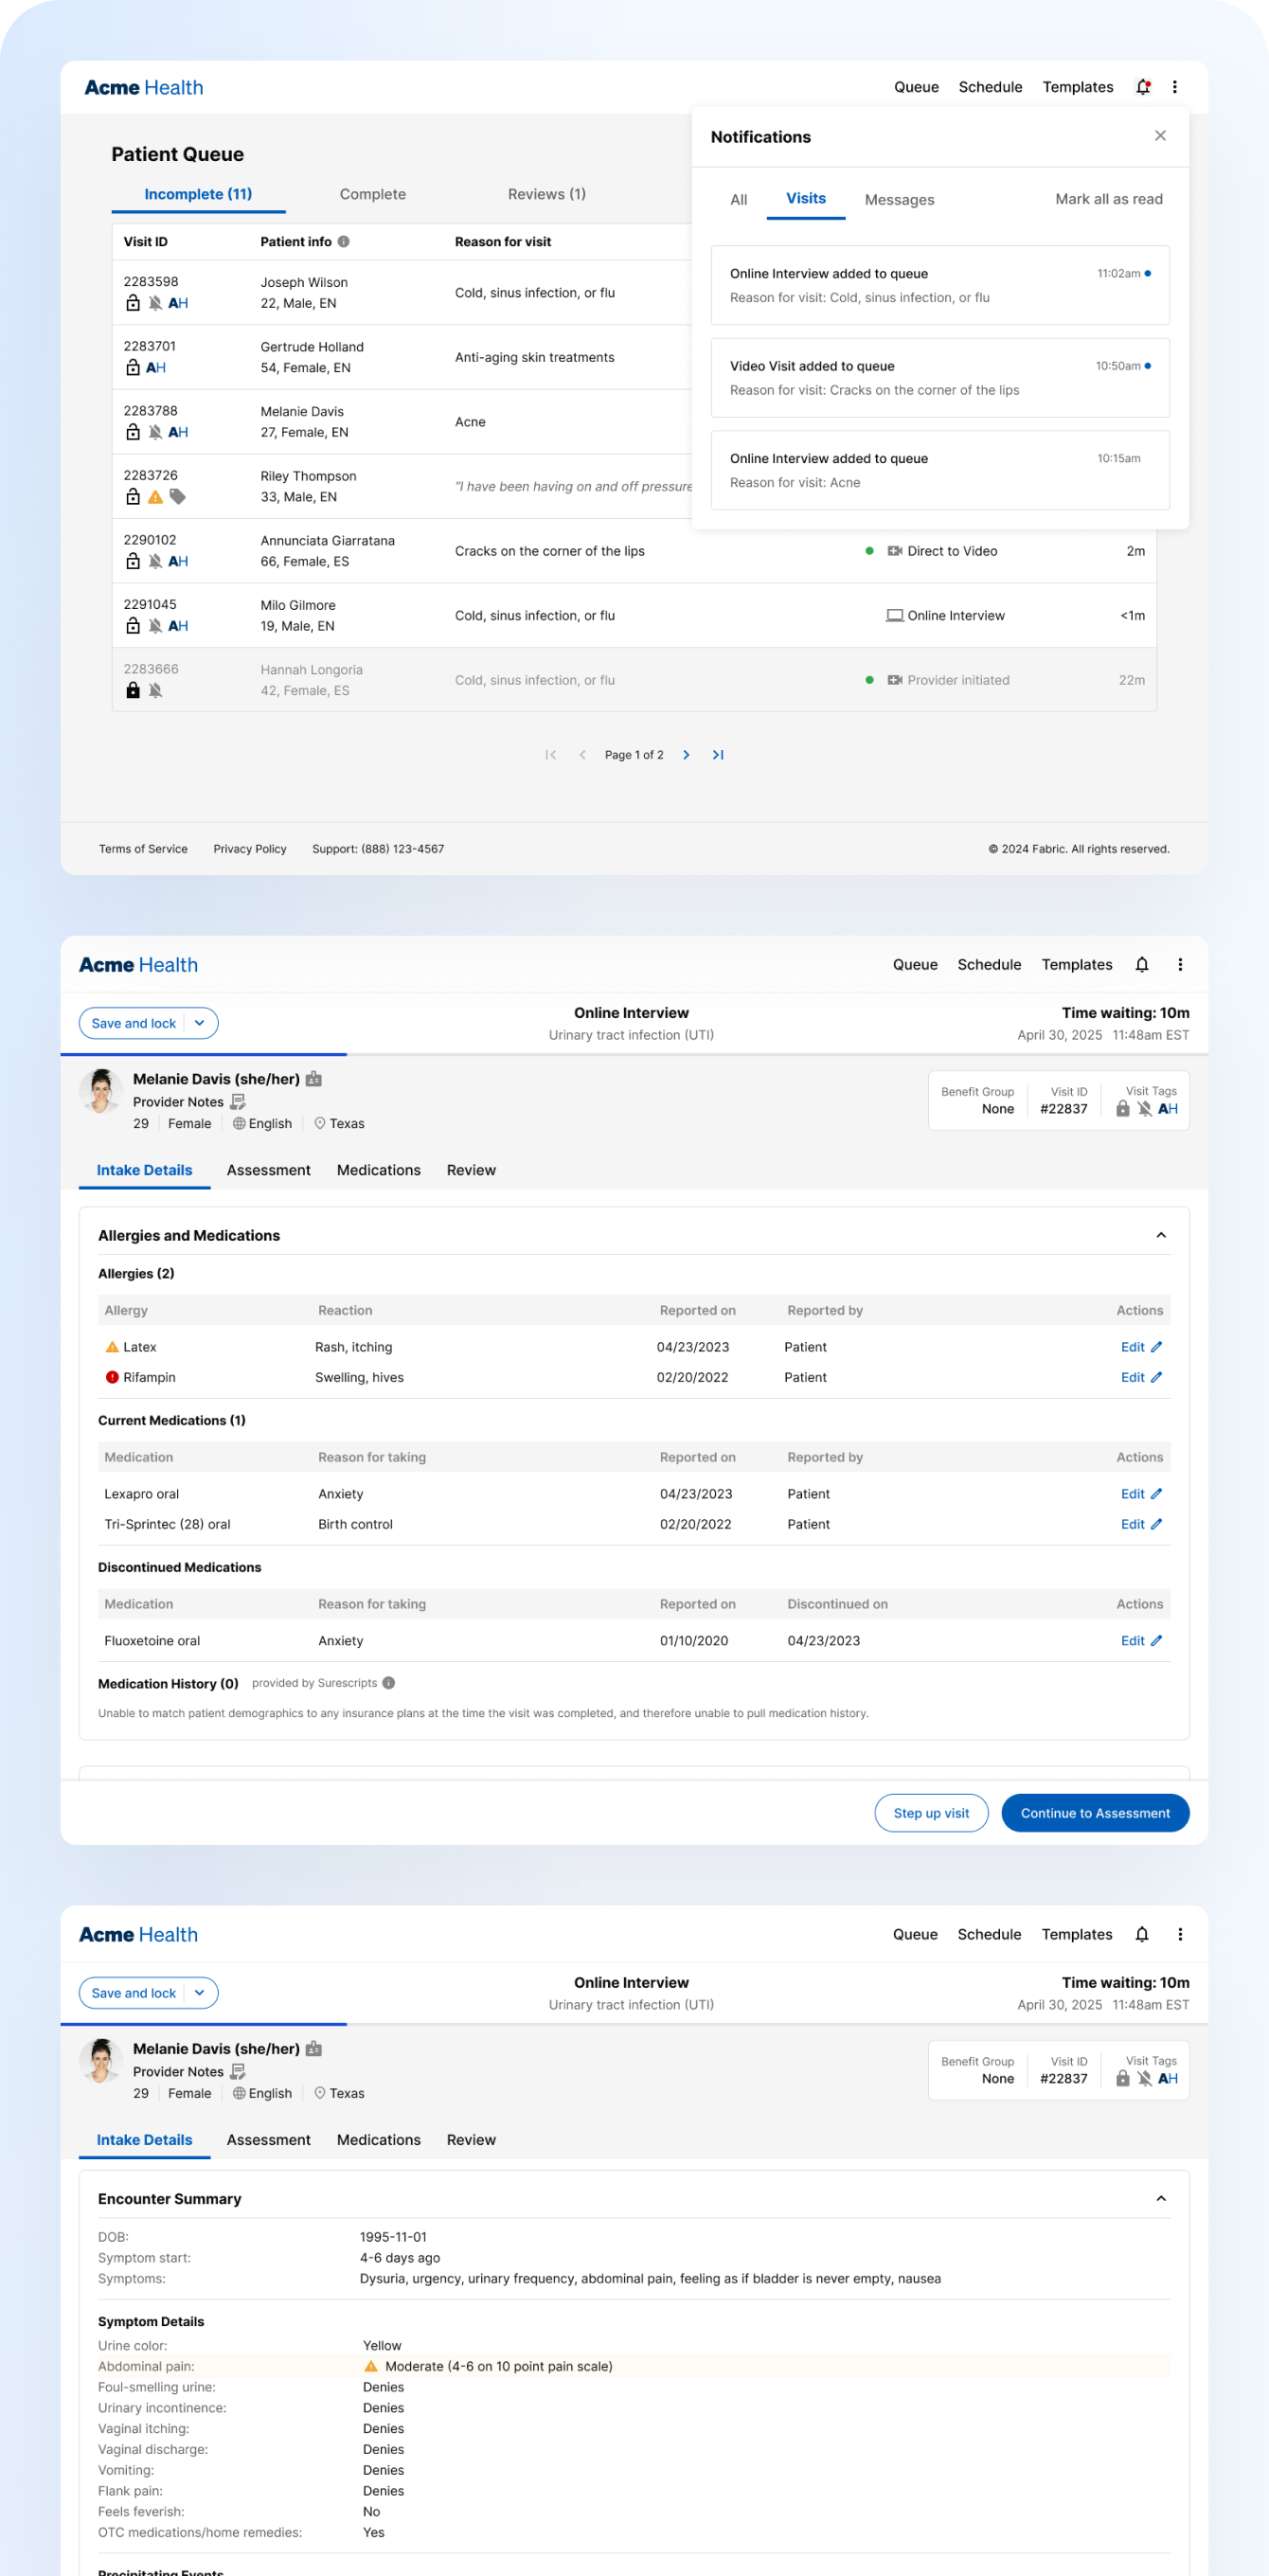Open notifications bell on Patient Queue screen

1143,87
